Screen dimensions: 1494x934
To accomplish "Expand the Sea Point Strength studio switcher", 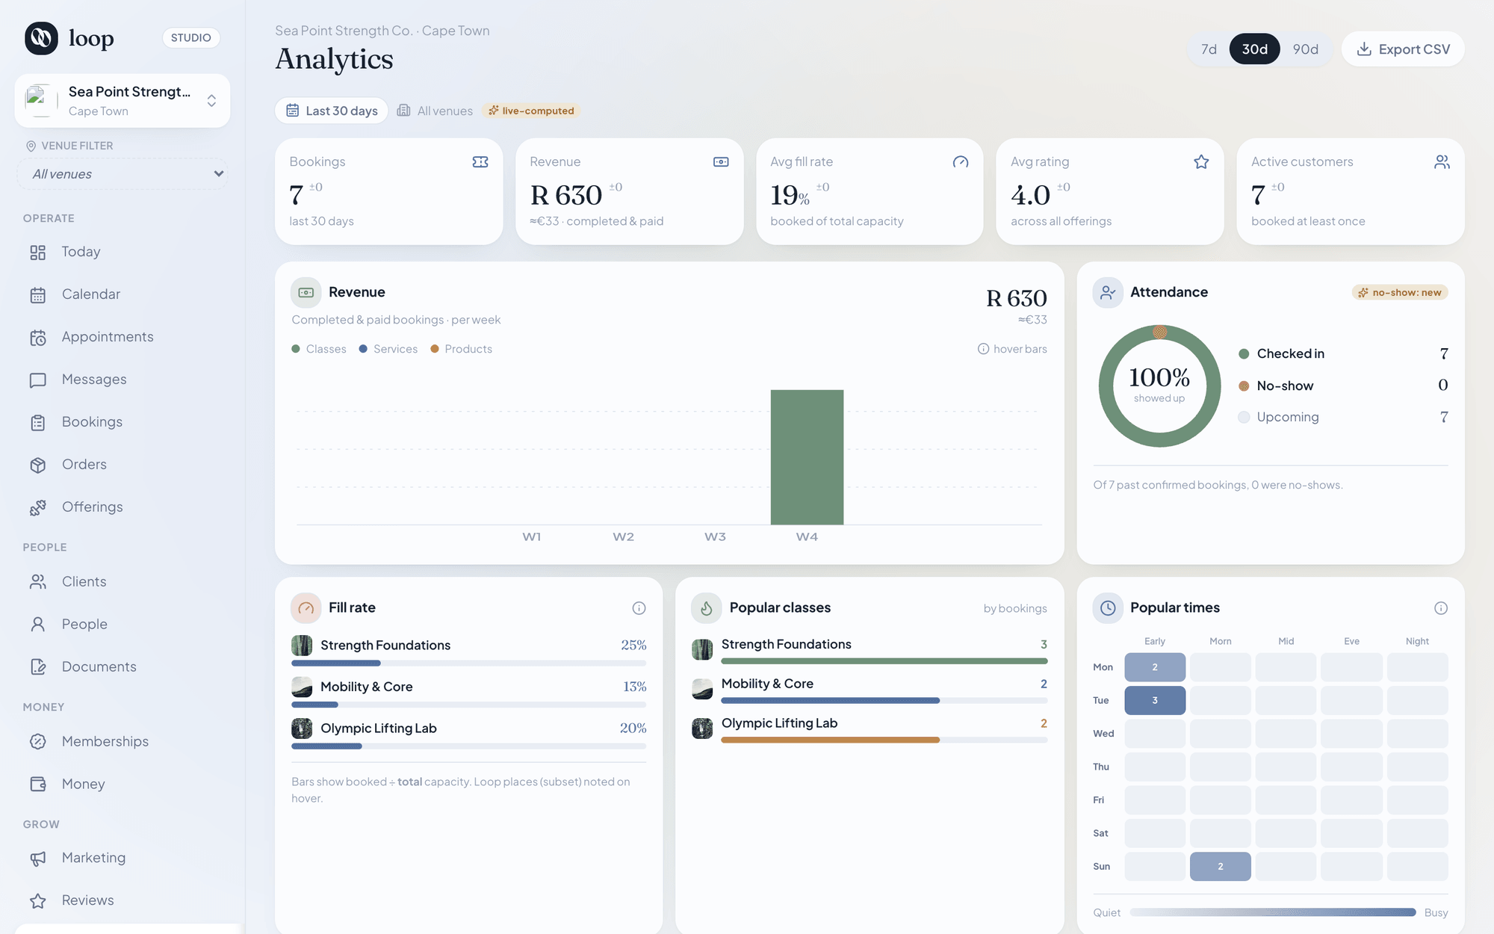I will (123, 101).
